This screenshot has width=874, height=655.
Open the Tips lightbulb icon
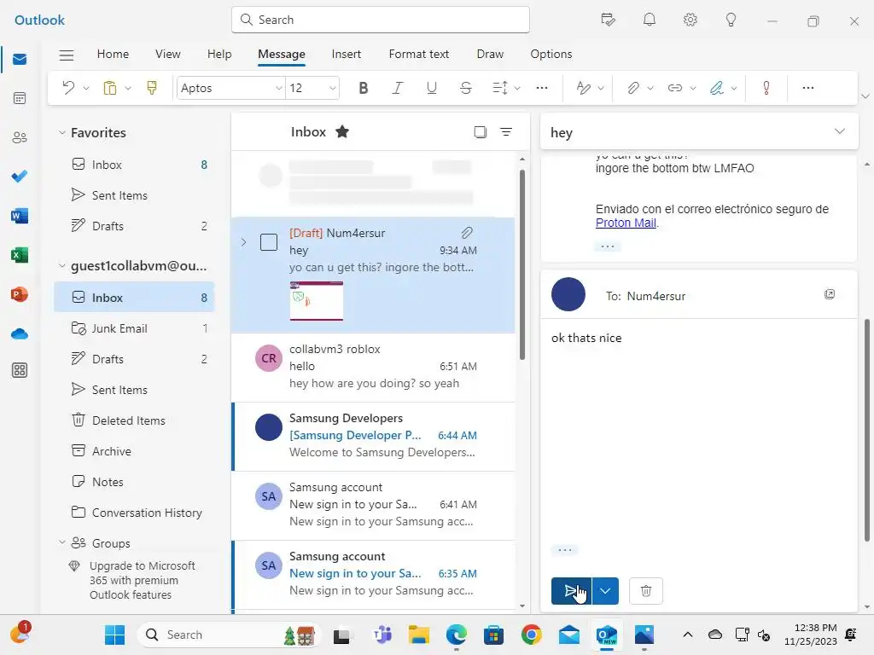click(x=731, y=20)
